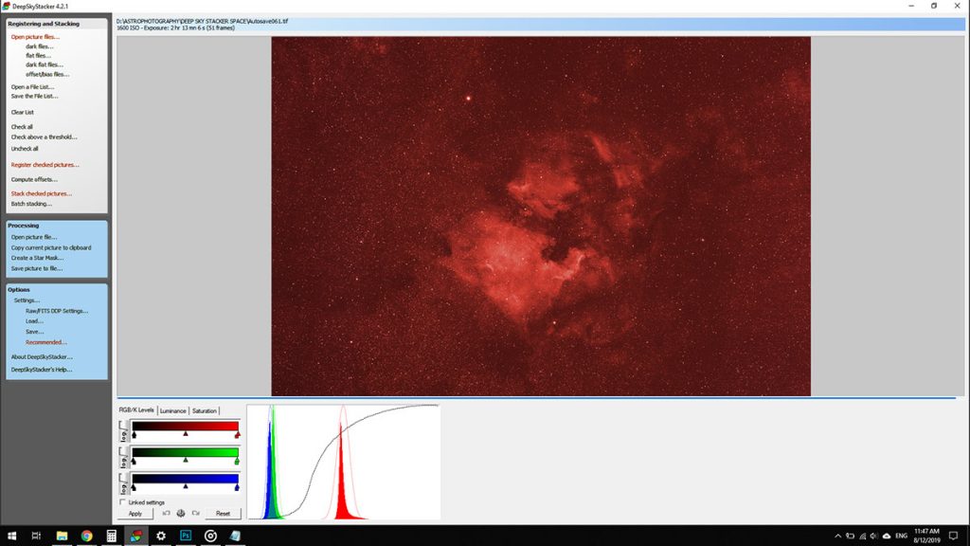Screen dimensions: 970x546
Task: Select the RGB/K Levels tab
Action: [x=135, y=410]
